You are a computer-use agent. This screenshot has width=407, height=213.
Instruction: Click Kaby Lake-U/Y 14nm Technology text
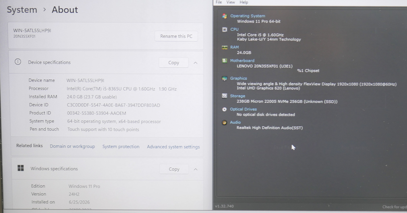tap(269, 39)
